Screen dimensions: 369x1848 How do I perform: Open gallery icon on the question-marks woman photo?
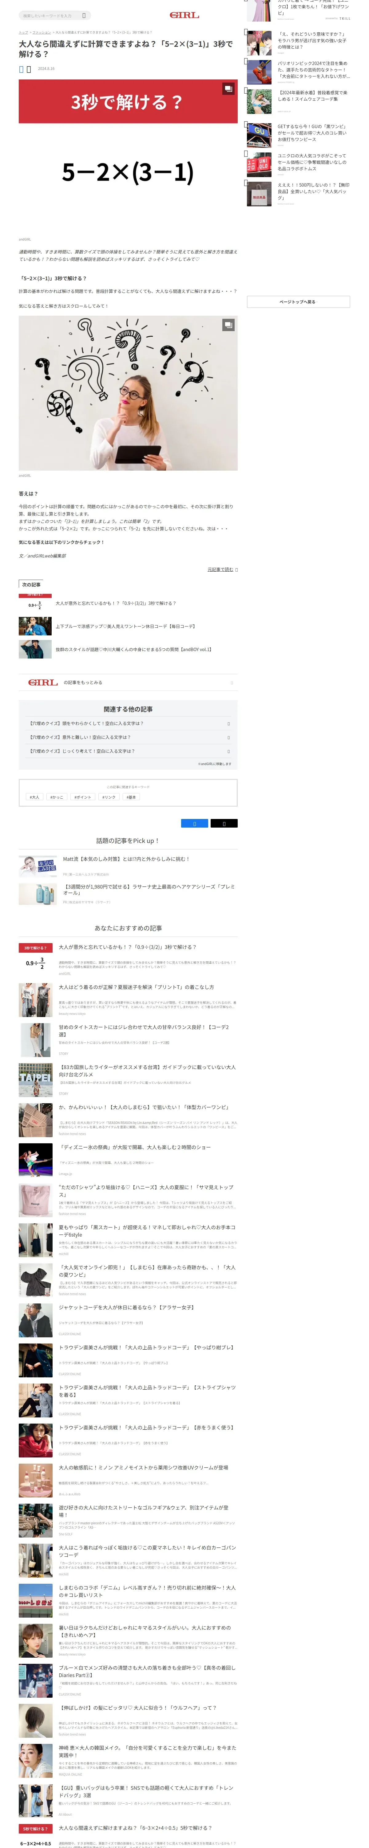click(228, 325)
